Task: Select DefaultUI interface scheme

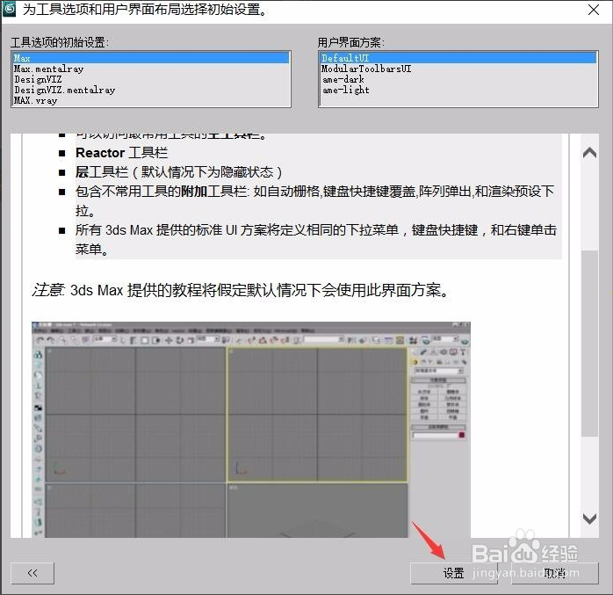Action: point(458,58)
